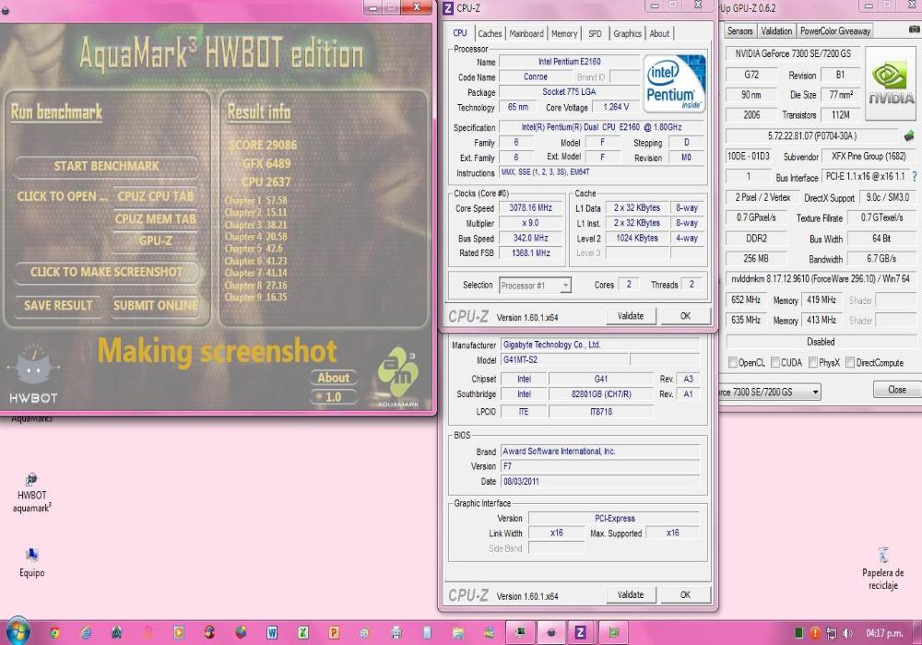Switch to the Sensors tab in GPU-Z
The height and width of the screenshot is (645, 922).
pyautogui.click(x=739, y=30)
